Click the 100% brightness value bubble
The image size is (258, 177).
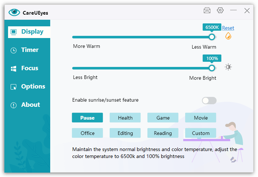pyautogui.click(x=212, y=58)
